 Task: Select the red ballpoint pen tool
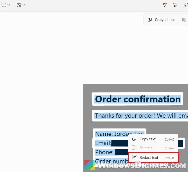[165, 5]
